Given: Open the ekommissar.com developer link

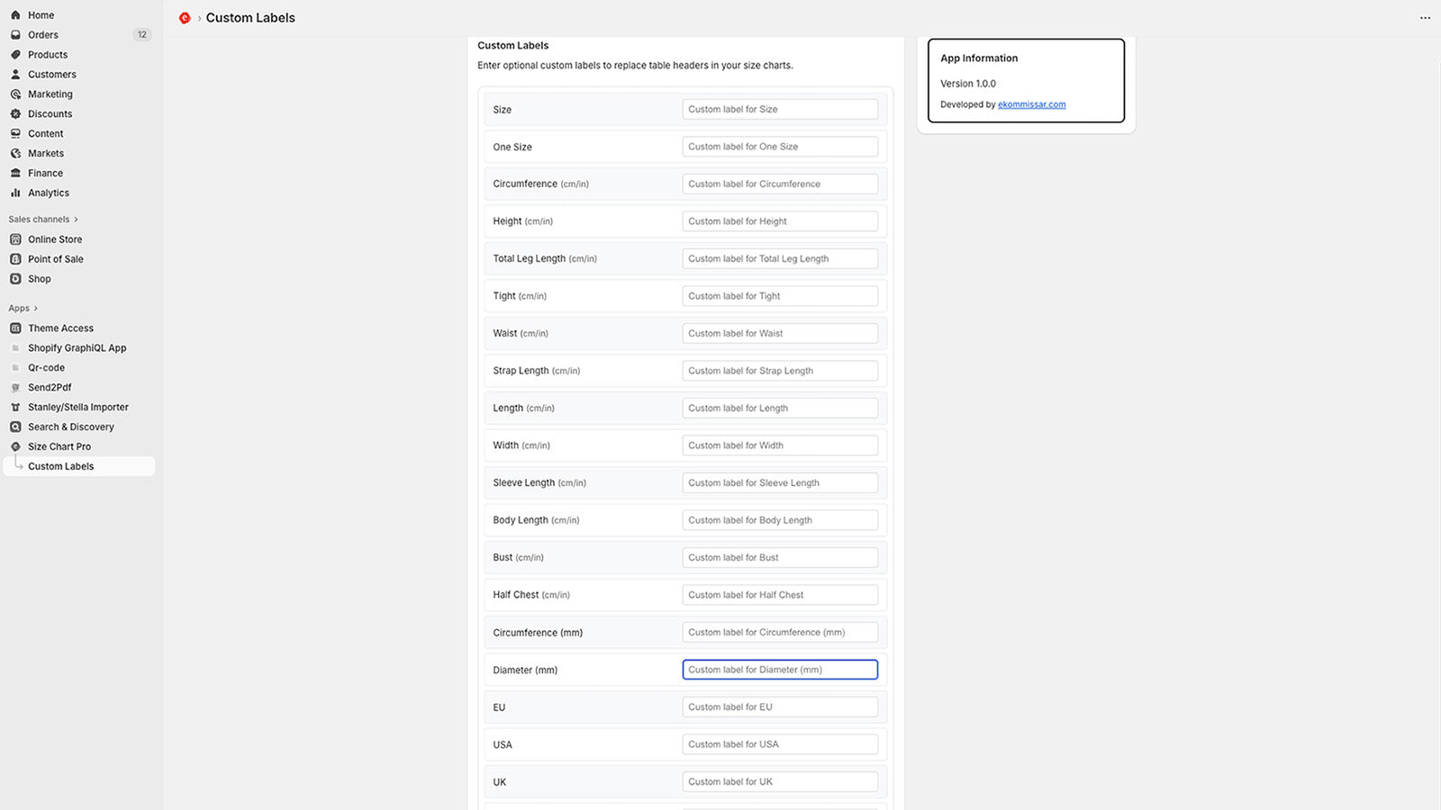Looking at the screenshot, I should click(x=1031, y=104).
